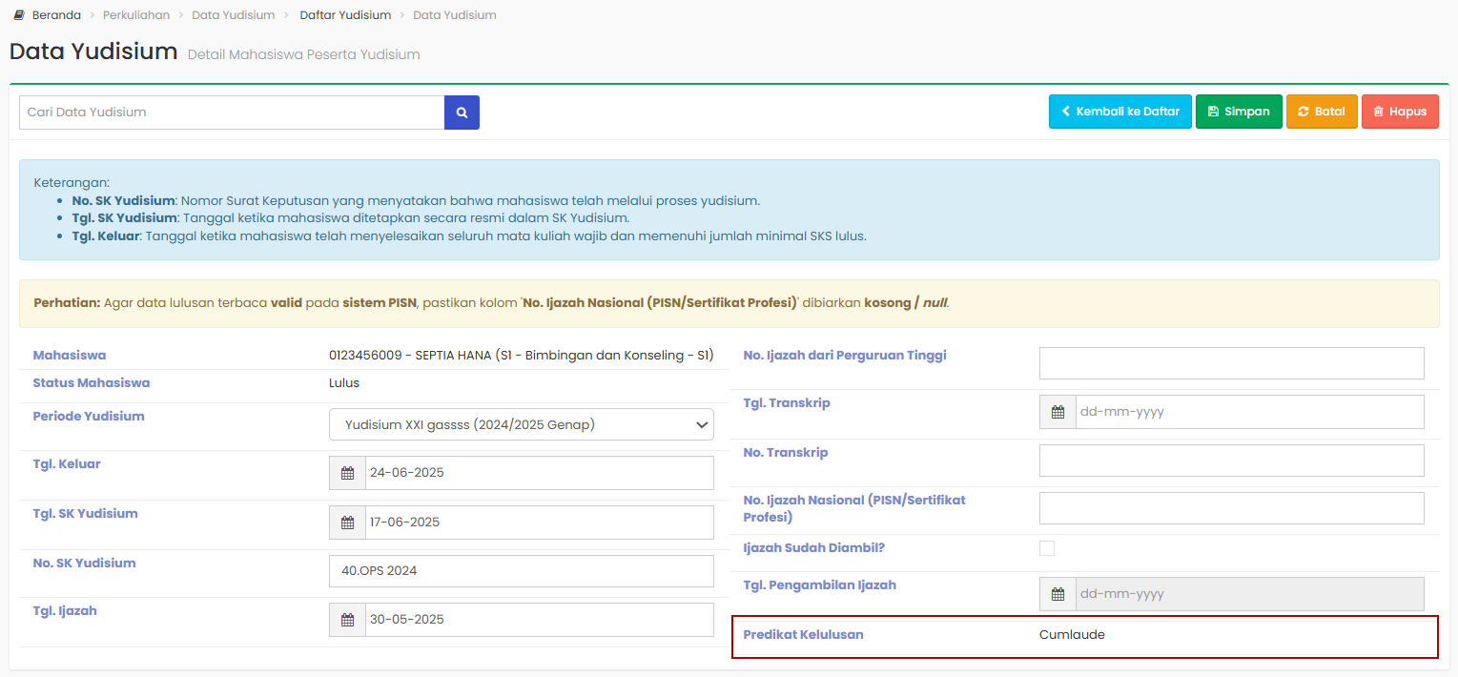Select the No. Transkrip input box
This screenshot has width=1458, height=677.
point(1231,461)
